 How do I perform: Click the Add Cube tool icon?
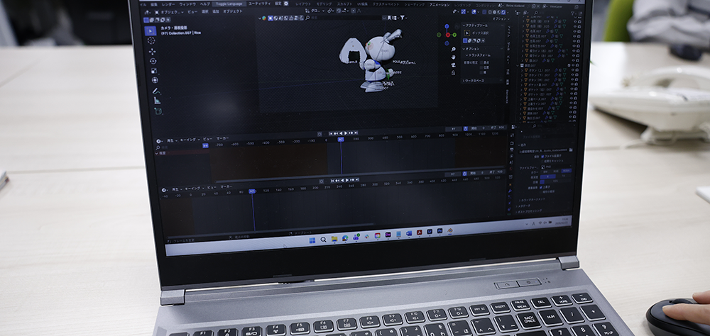[x=157, y=111]
